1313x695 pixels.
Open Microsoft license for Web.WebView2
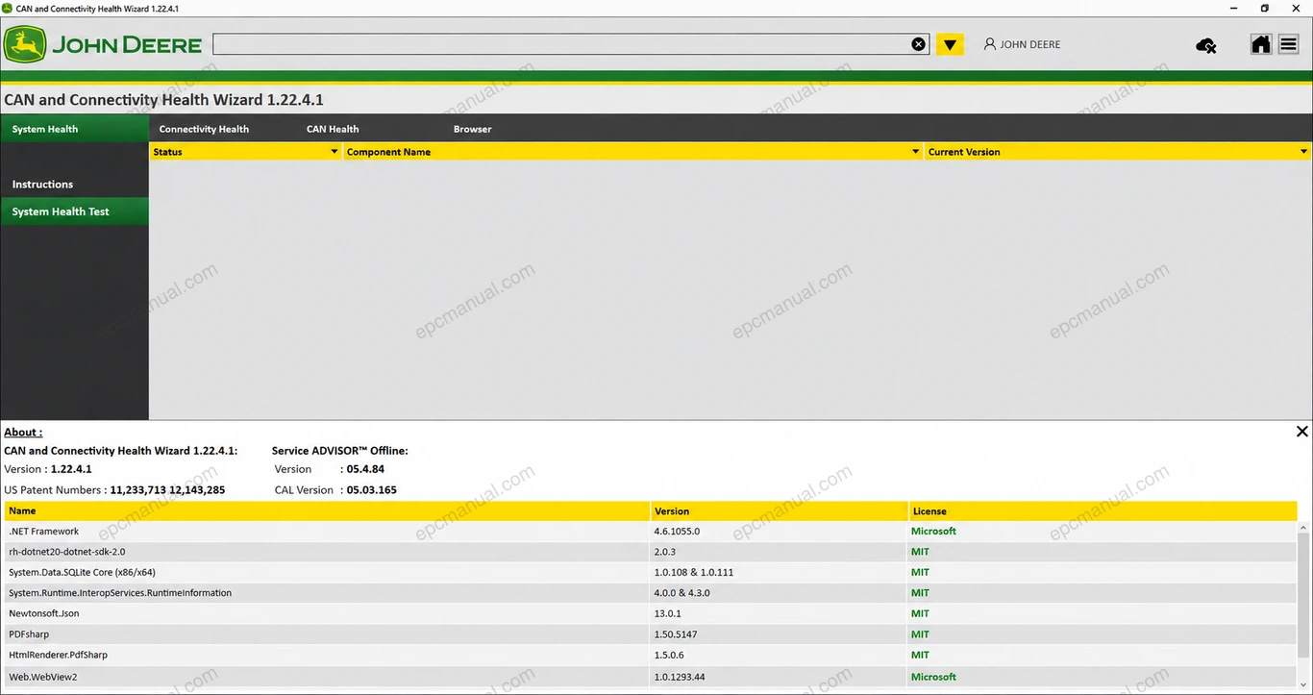click(x=933, y=677)
